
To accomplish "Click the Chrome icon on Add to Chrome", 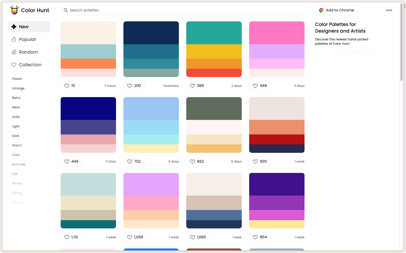I will point(321,10).
